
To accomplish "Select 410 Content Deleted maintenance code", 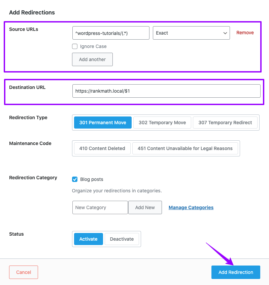I will [x=102, y=148].
